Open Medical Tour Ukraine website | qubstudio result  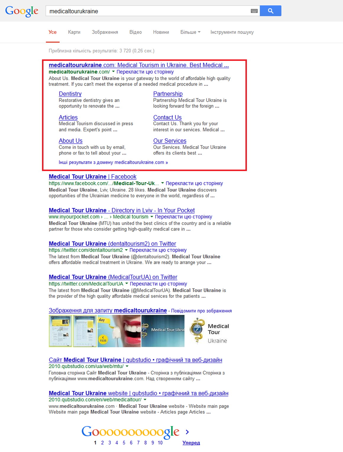[138, 393]
